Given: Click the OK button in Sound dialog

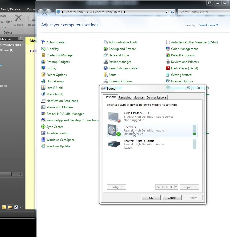Looking at the screenshot, I should pos(151,198).
